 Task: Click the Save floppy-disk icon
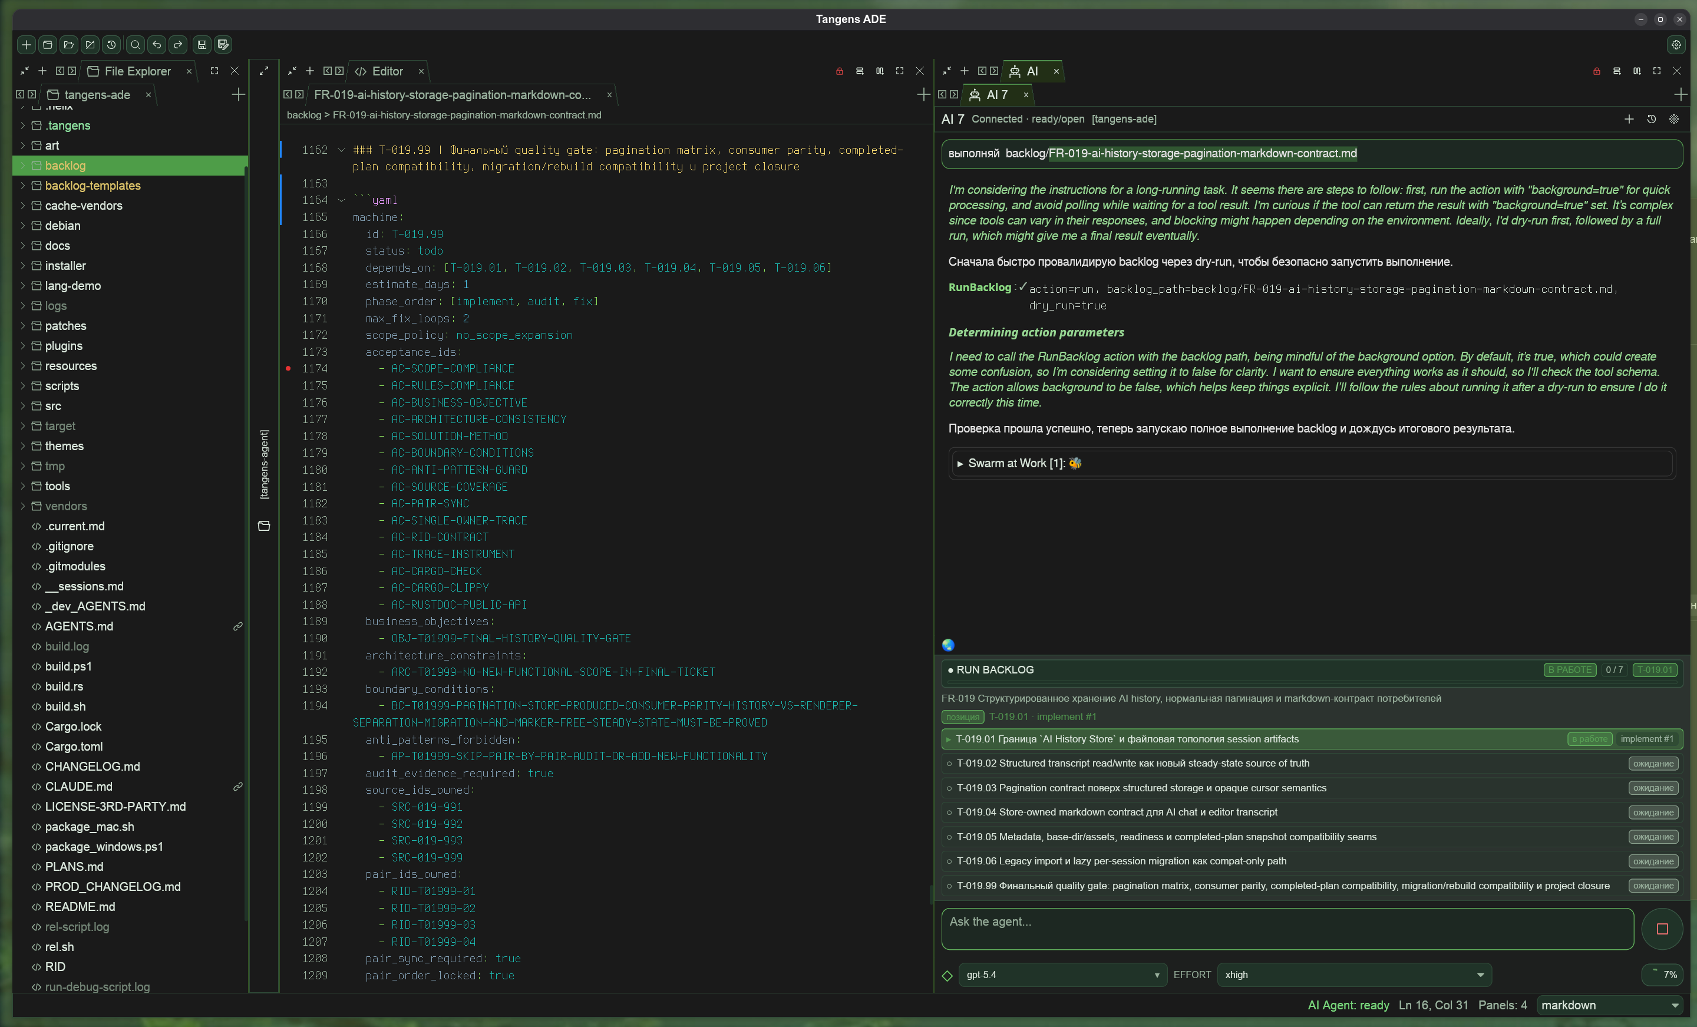[203, 45]
